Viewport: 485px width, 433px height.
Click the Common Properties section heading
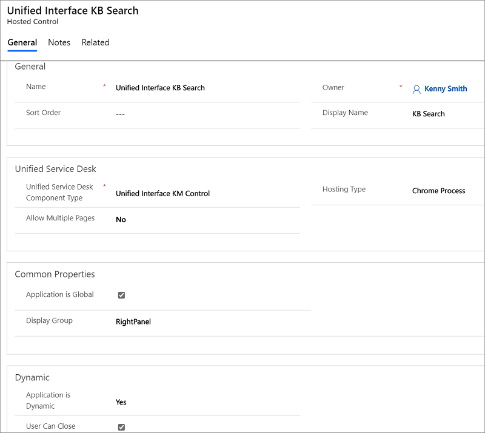(55, 274)
